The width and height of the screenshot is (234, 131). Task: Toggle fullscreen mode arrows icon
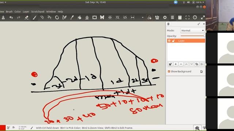coord(203,17)
